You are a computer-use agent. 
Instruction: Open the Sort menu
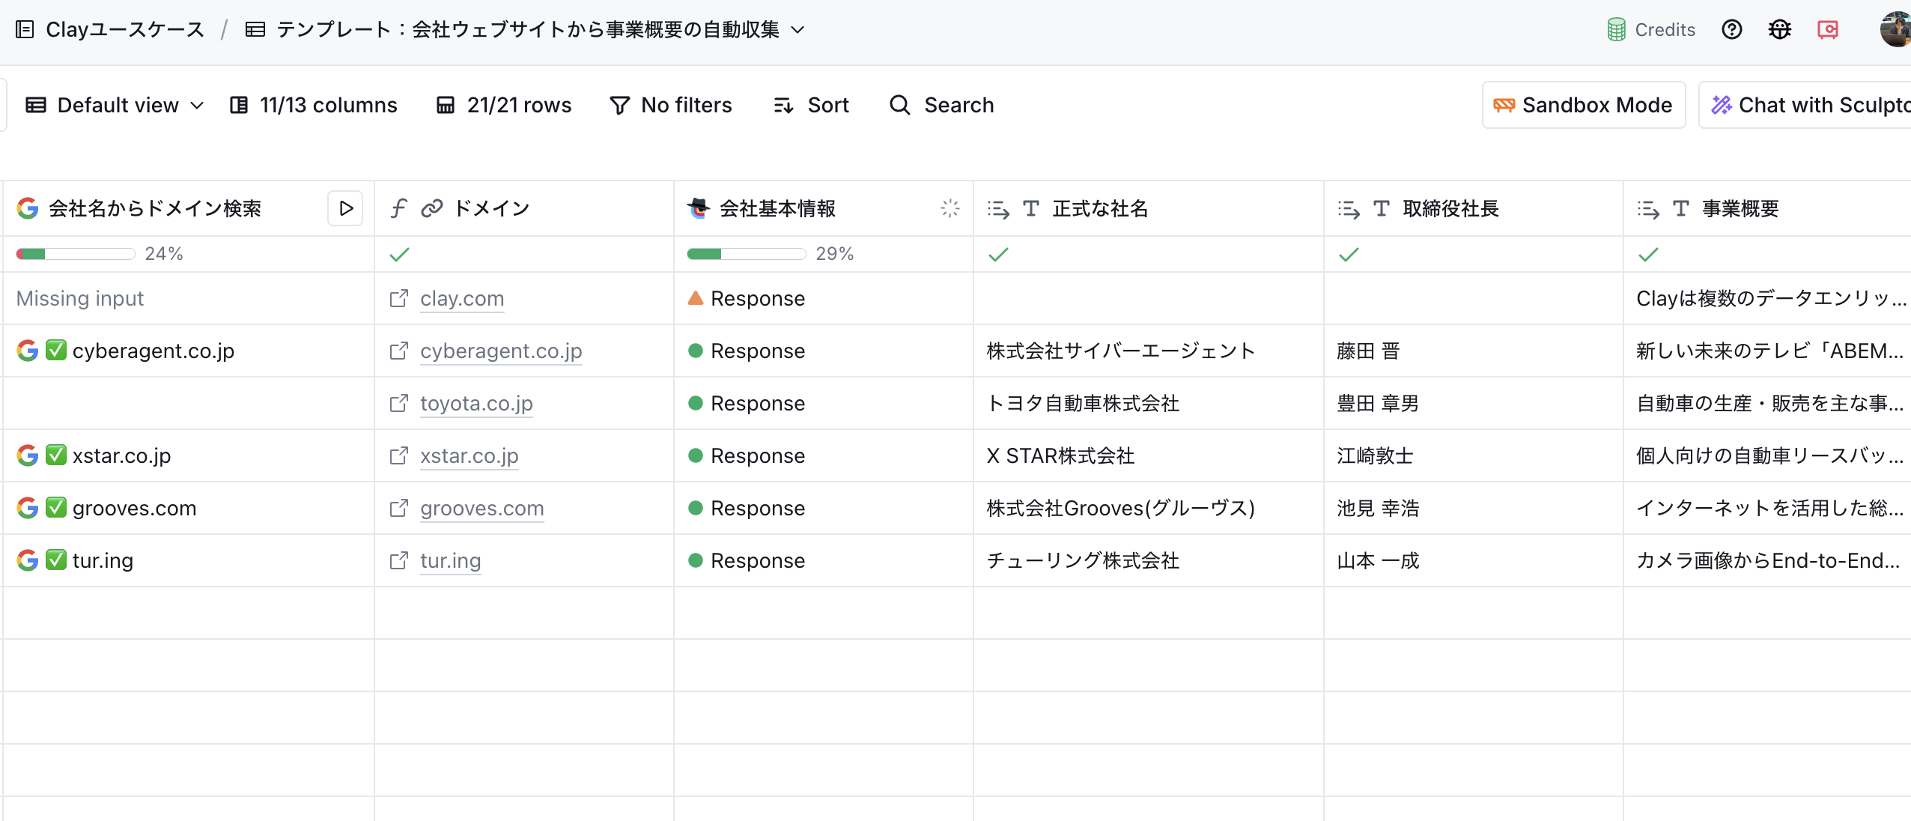(x=812, y=105)
